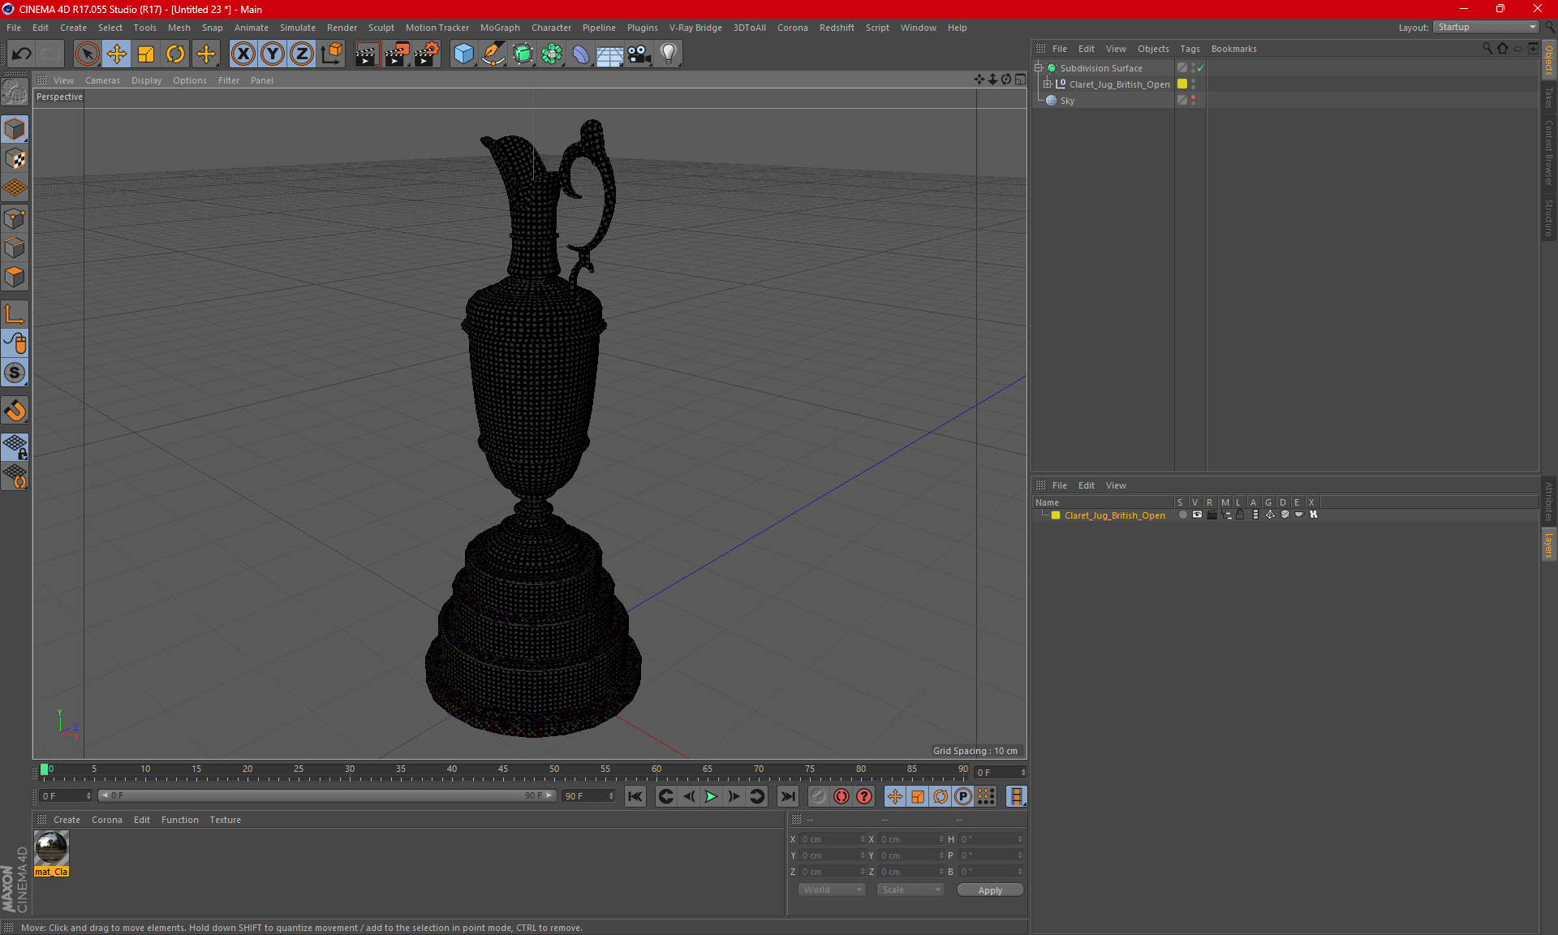Click Make Editable icon in left sidebar
This screenshot has width=1558, height=935.
click(15, 93)
